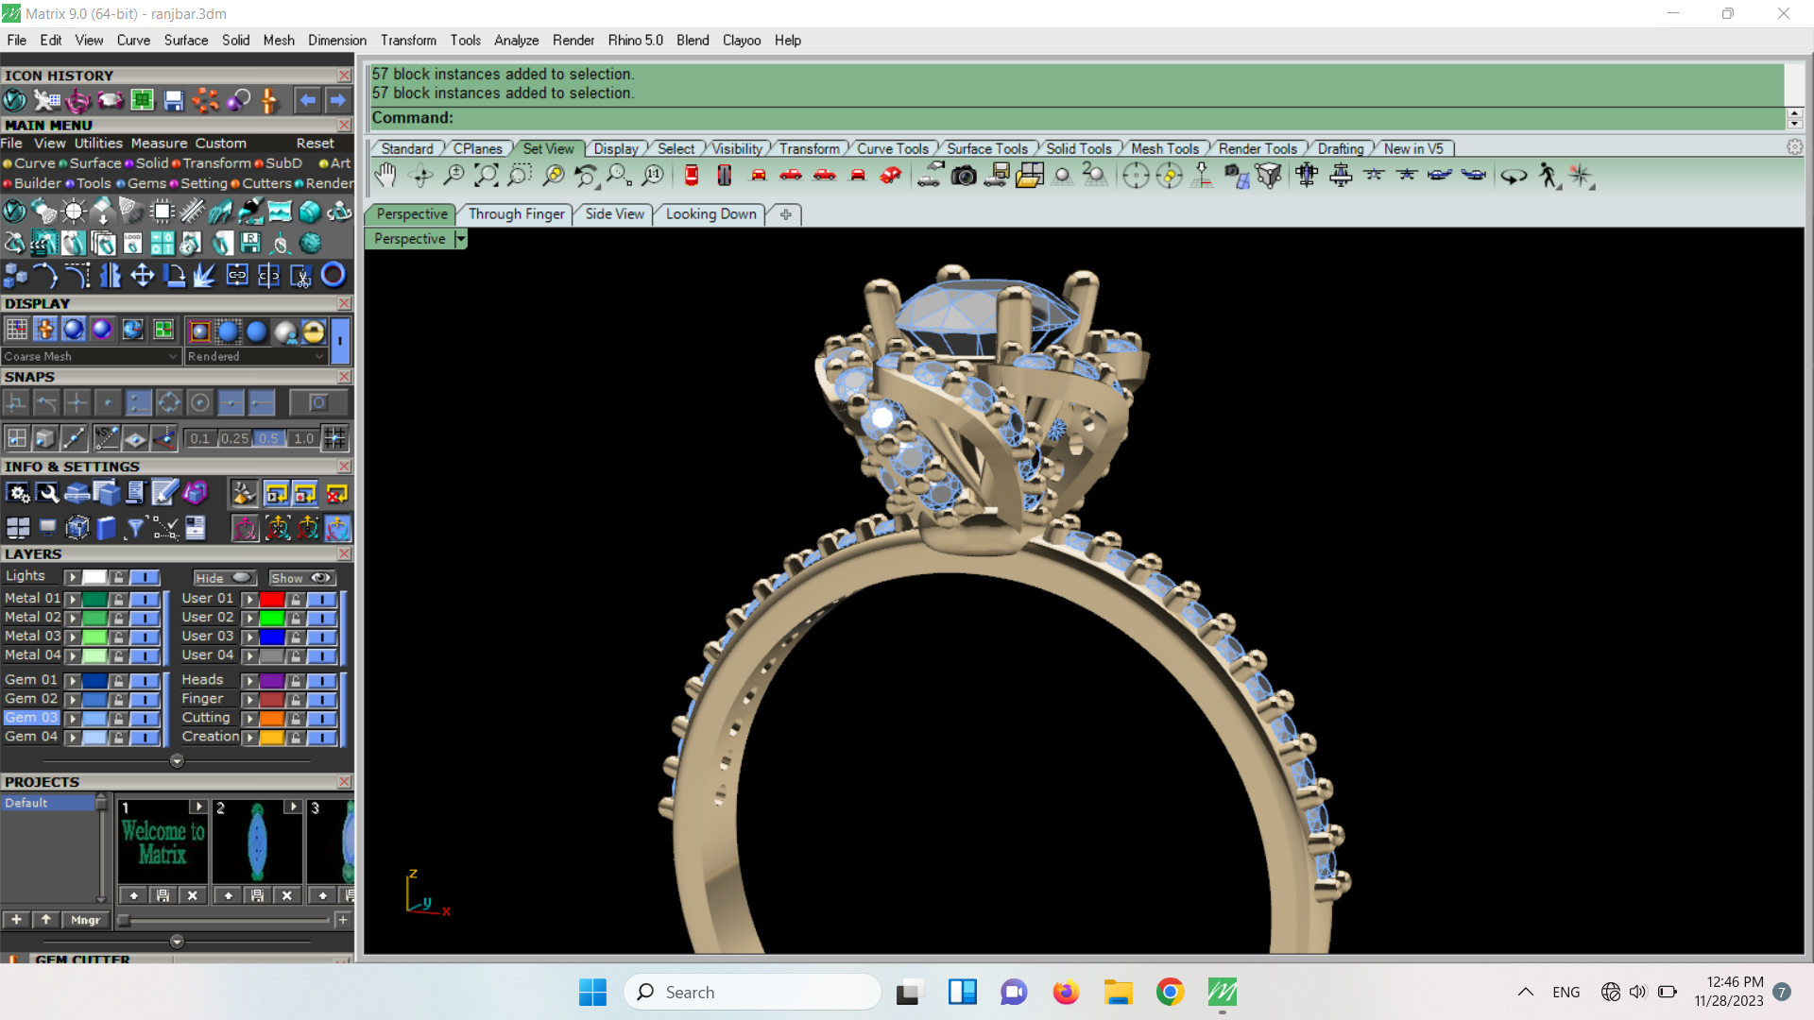Viewport: 1814px width, 1020px height.
Task: Toggle visibility of Metal 01 layer
Action: [x=144, y=599]
